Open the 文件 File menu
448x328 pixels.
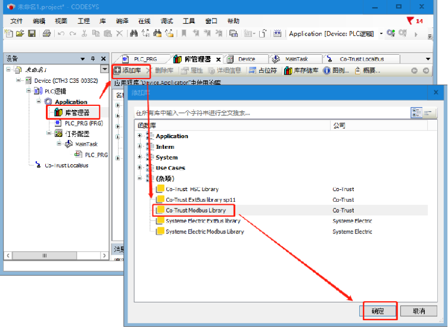pyautogui.click(x=16, y=21)
